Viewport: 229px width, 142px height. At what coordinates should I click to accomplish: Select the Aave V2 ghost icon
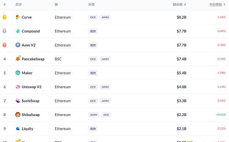click(18, 45)
